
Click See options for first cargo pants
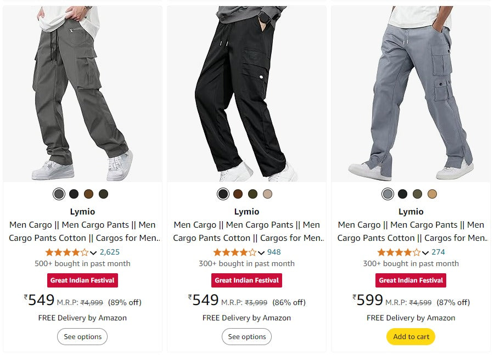82,337
